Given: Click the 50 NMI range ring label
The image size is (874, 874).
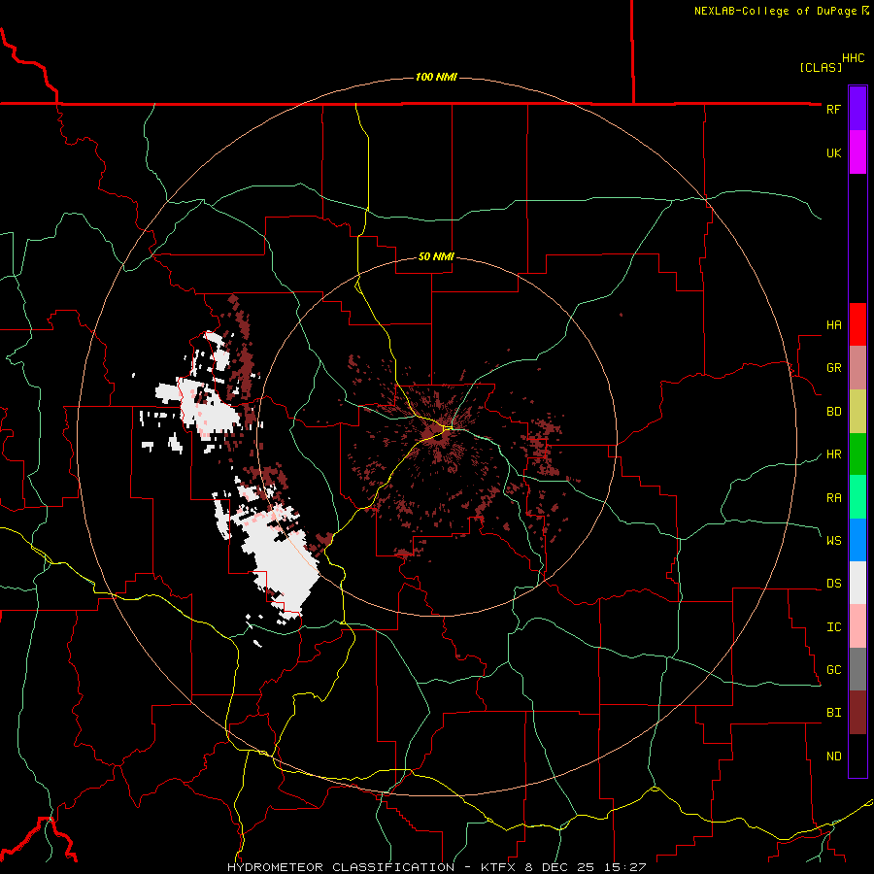Looking at the screenshot, I should pyautogui.click(x=436, y=257).
